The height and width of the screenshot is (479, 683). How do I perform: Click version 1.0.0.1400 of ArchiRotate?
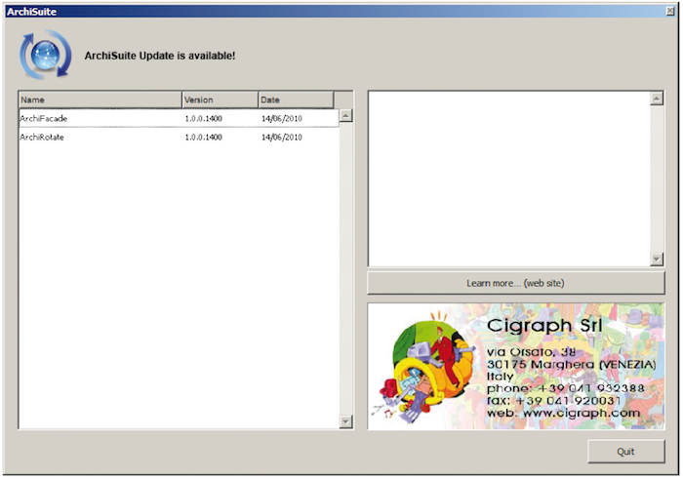(x=203, y=138)
